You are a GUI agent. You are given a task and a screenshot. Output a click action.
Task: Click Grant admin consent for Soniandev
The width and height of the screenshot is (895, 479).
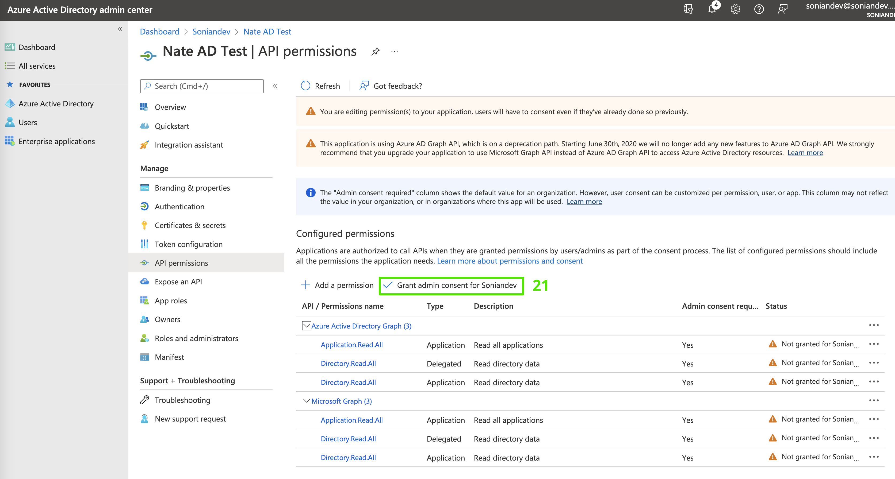click(451, 285)
